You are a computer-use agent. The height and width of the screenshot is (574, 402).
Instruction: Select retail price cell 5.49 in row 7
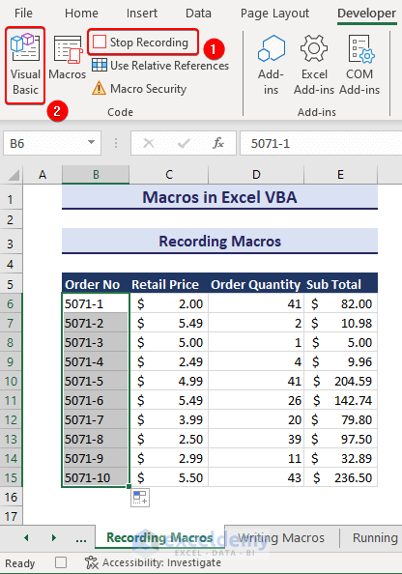pos(169,323)
